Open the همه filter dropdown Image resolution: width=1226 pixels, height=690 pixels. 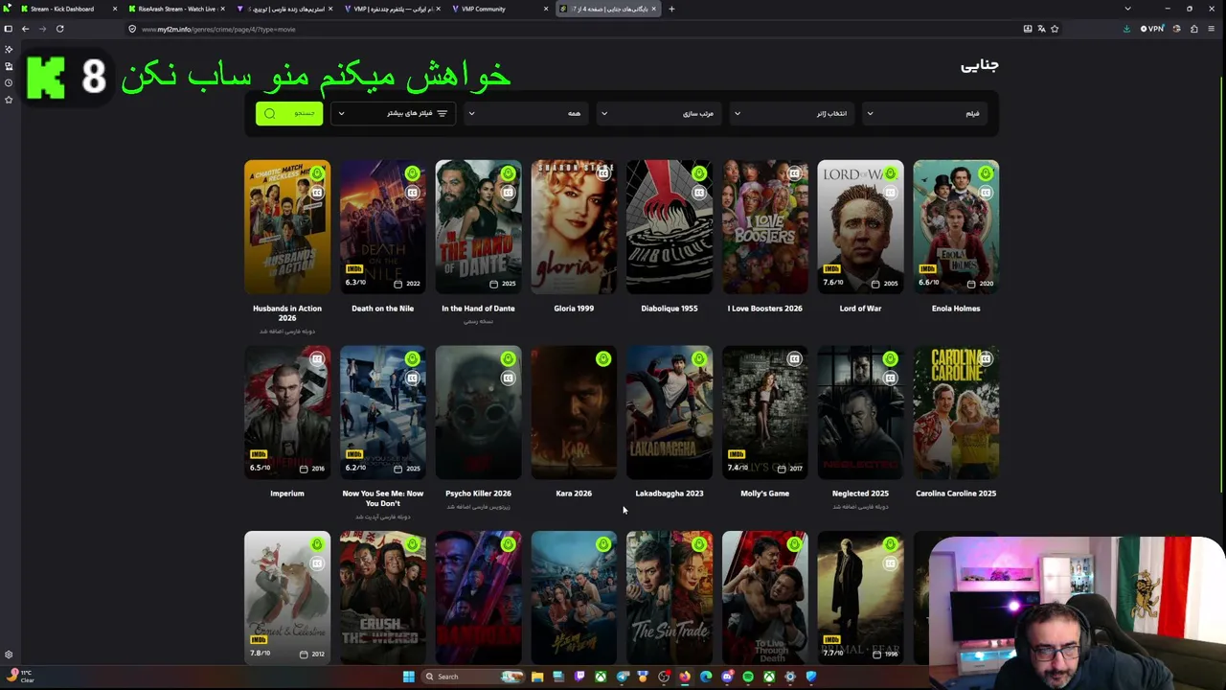tap(526, 113)
